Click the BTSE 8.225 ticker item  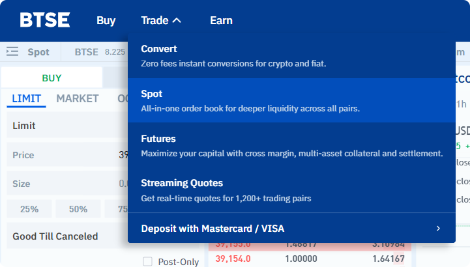(x=100, y=52)
